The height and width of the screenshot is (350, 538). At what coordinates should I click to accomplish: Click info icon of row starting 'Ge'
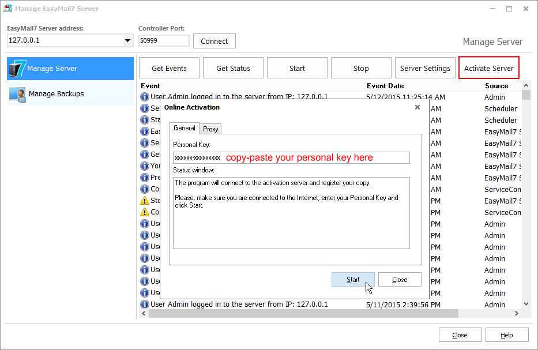click(x=145, y=155)
